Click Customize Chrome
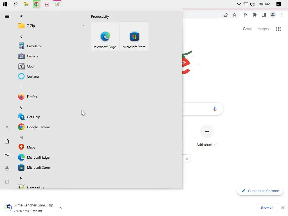The height and width of the screenshot is (216, 288). click(x=260, y=191)
